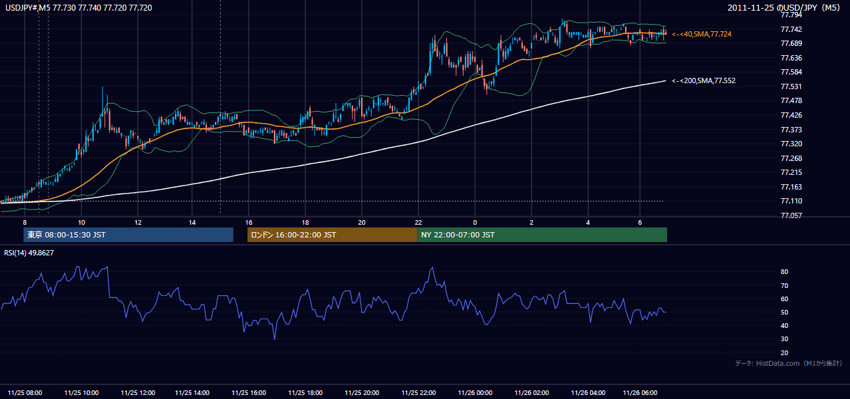Click the orange 40,SMA,77.724 label
Viewport: 850px width, 399px height.
pyautogui.click(x=702, y=33)
